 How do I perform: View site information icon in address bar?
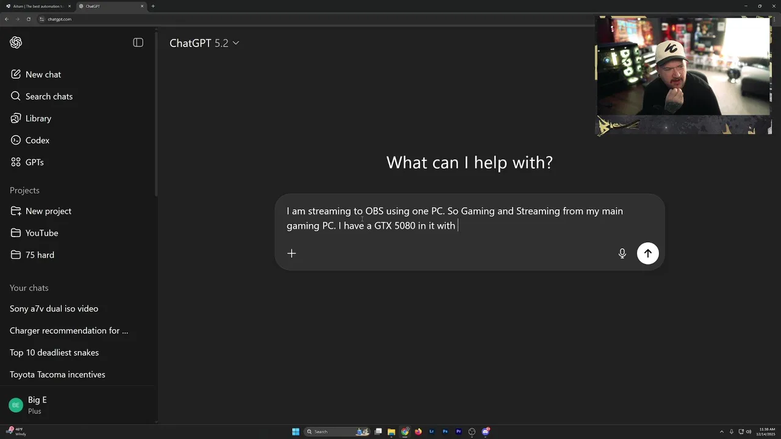tap(42, 19)
